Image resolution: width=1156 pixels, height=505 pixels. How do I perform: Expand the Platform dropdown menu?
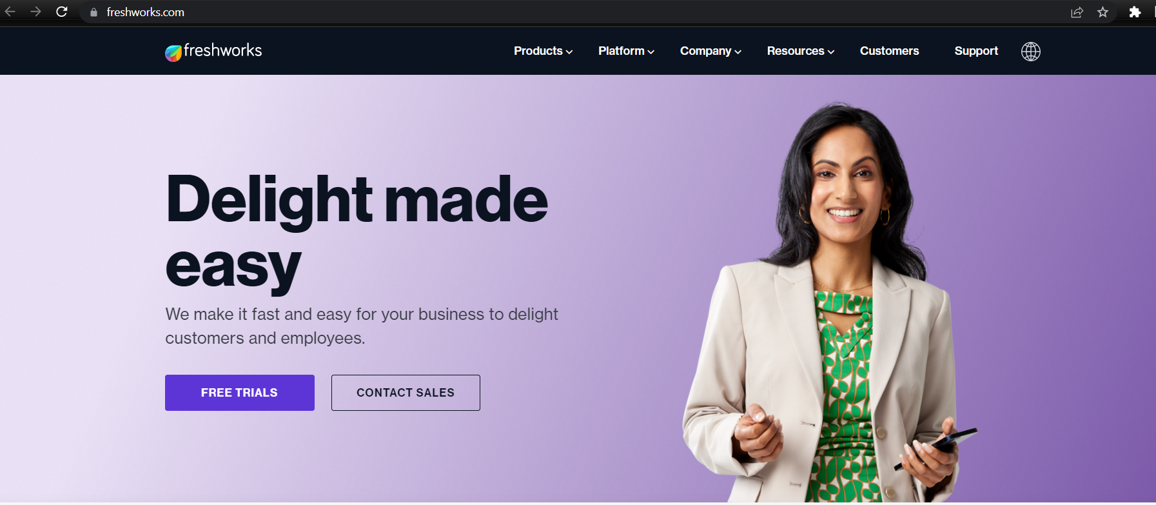626,51
